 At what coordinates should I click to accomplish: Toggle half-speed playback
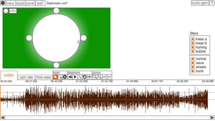tap(80, 77)
